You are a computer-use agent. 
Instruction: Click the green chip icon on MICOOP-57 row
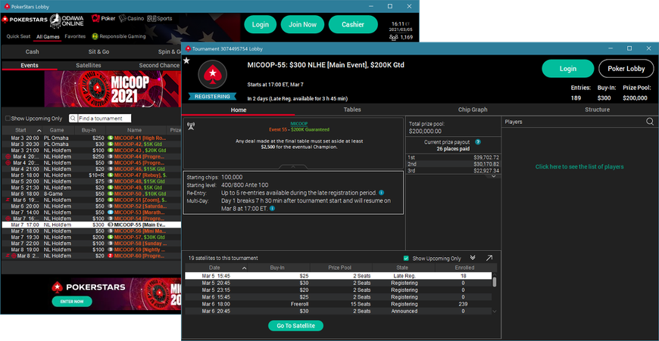[111, 237]
